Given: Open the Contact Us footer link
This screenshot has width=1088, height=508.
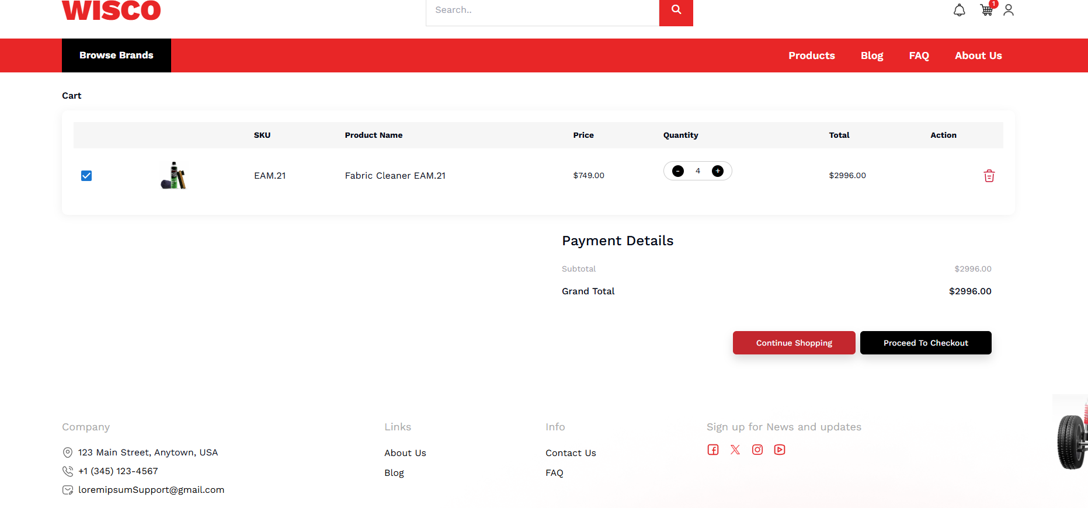Looking at the screenshot, I should click(571, 453).
